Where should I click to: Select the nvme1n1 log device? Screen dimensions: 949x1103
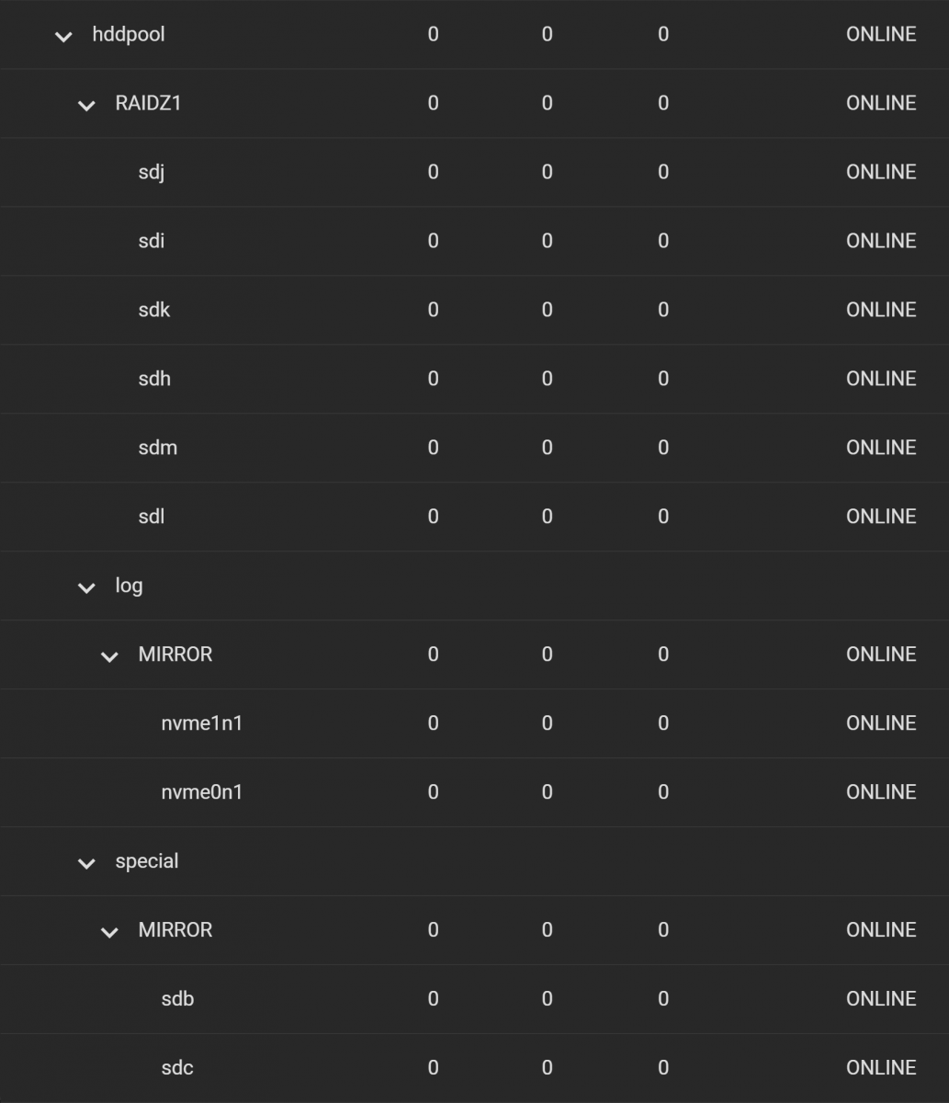pyautogui.click(x=474, y=723)
